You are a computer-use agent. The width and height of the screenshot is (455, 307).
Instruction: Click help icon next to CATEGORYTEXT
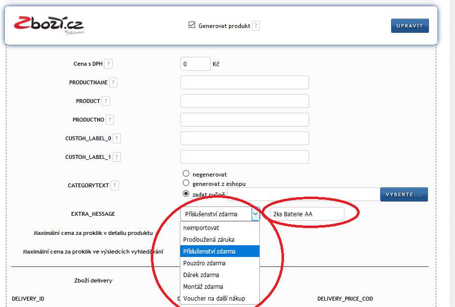[114, 185]
